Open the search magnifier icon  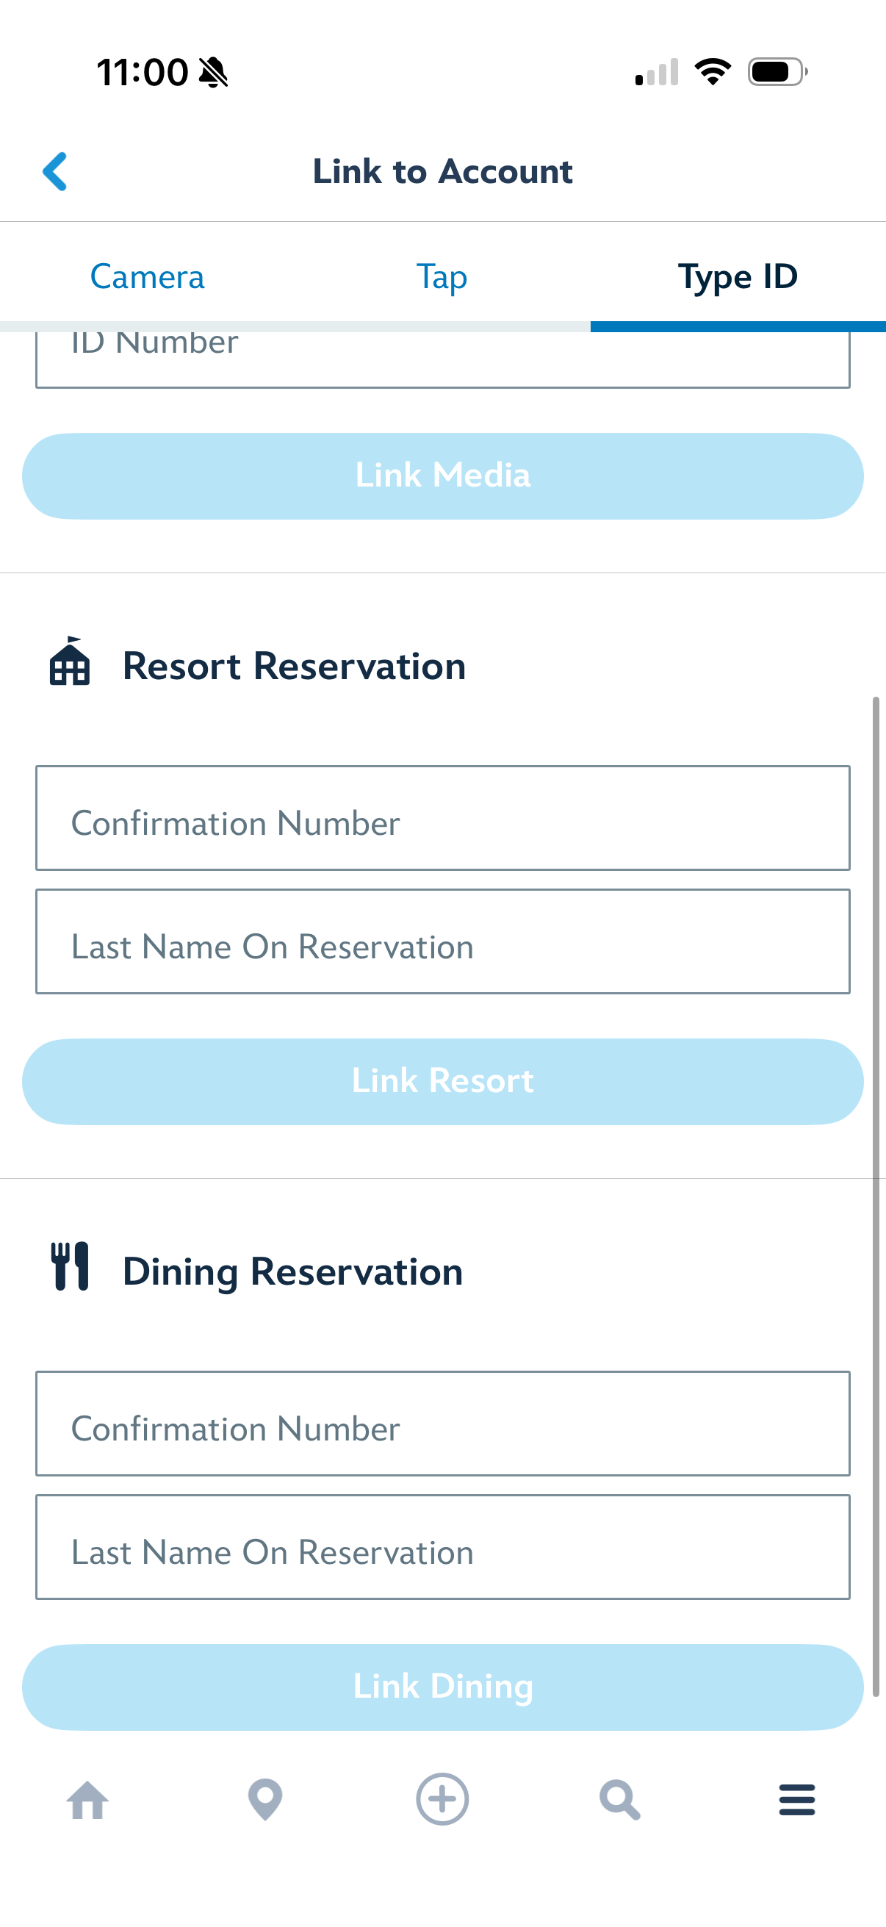click(x=620, y=1799)
